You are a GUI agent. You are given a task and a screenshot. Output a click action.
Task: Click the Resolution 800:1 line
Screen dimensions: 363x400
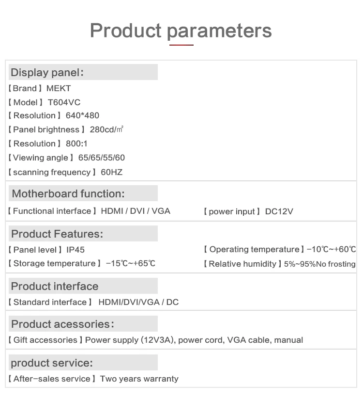tap(47, 144)
